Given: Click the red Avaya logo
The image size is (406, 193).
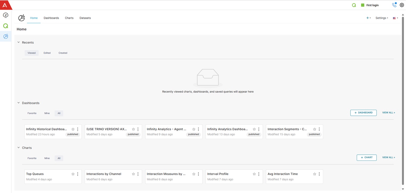Looking at the screenshot, I should click(5, 5).
